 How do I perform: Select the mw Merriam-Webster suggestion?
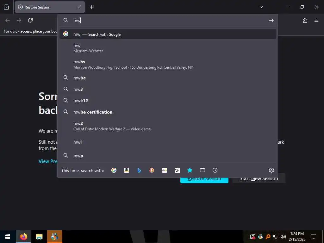tap(168, 48)
